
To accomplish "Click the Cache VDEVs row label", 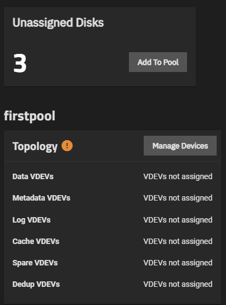I will pos(36,241).
